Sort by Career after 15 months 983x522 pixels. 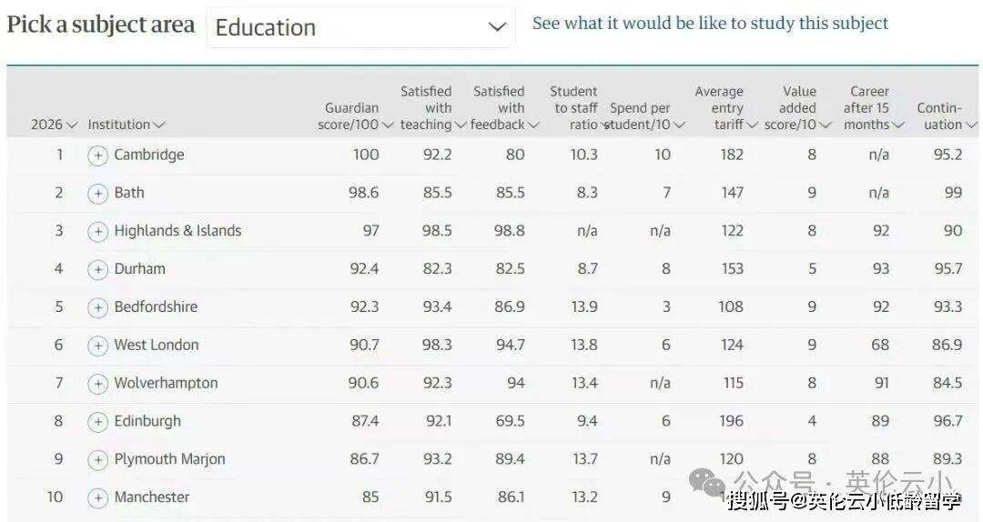click(872, 108)
